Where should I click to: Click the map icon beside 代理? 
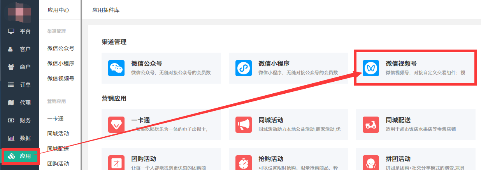tap(11, 103)
